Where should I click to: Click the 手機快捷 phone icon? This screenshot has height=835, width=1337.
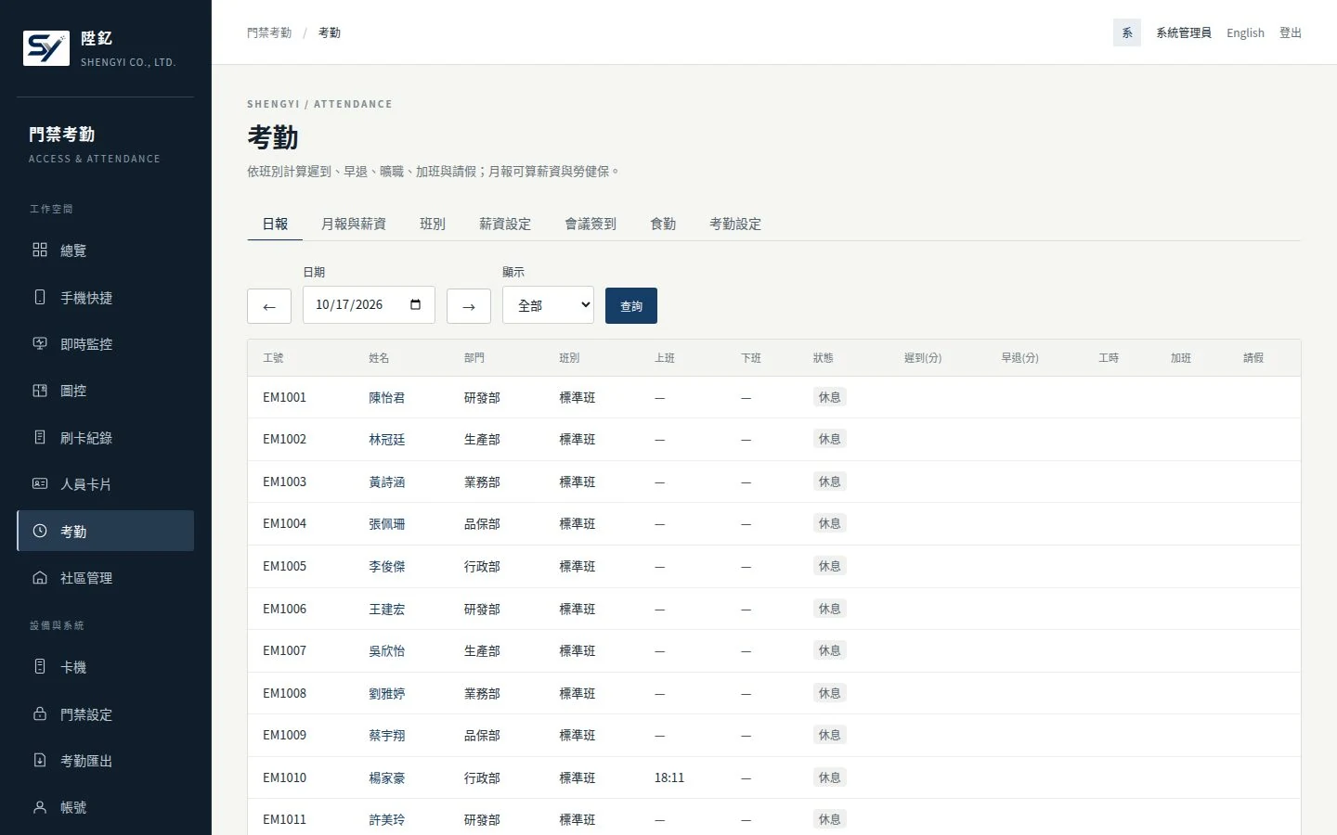point(40,297)
